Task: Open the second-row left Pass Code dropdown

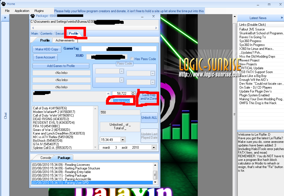Action: [x=121, y=80]
